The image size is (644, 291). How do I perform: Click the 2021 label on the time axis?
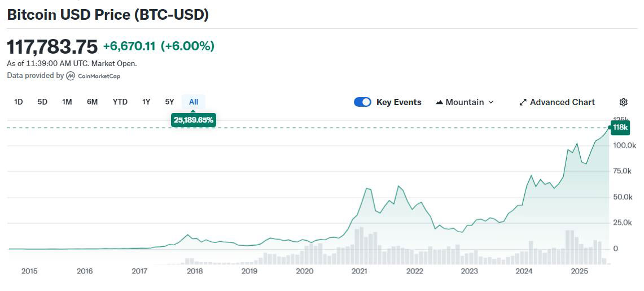pos(360,271)
